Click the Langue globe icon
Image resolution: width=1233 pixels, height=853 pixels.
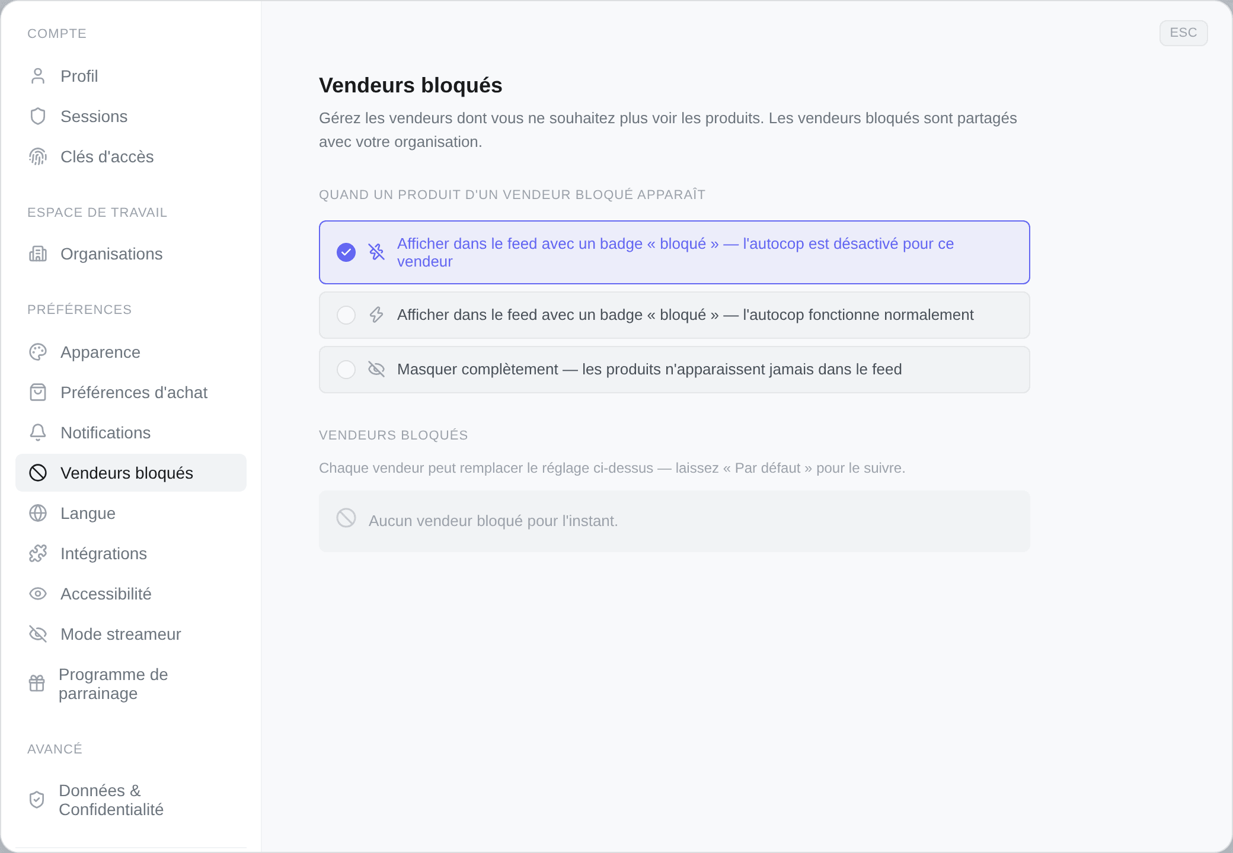point(38,513)
